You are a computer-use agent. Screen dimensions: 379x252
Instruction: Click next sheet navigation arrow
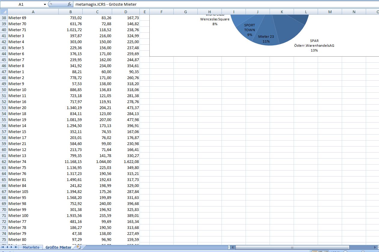11,247
